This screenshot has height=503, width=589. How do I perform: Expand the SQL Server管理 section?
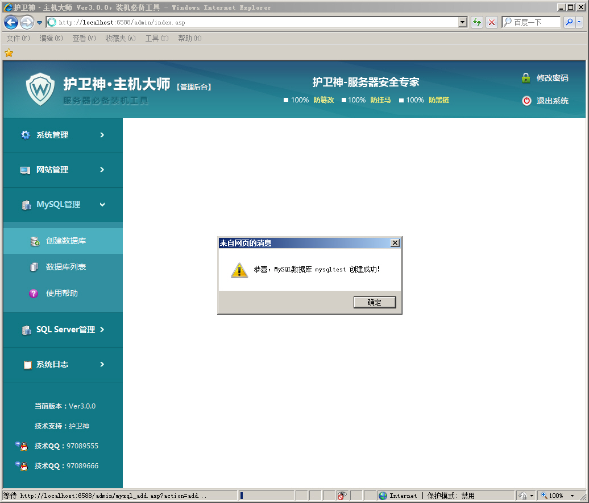(x=103, y=330)
